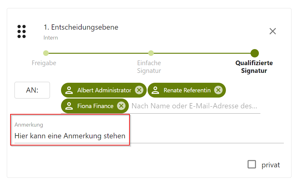
Task: Click the AN: button
Action: tap(32, 90)
